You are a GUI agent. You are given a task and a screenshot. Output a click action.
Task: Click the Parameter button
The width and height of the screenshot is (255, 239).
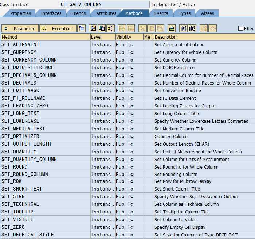[x=20, y=28]
